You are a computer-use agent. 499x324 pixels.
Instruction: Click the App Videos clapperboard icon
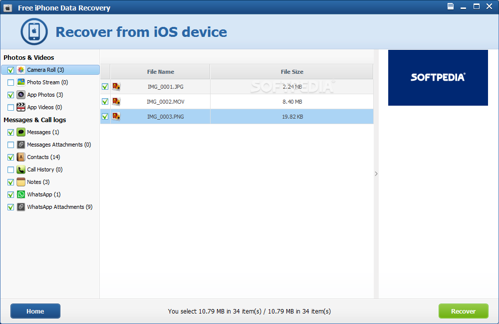click(x=21, y=107)
